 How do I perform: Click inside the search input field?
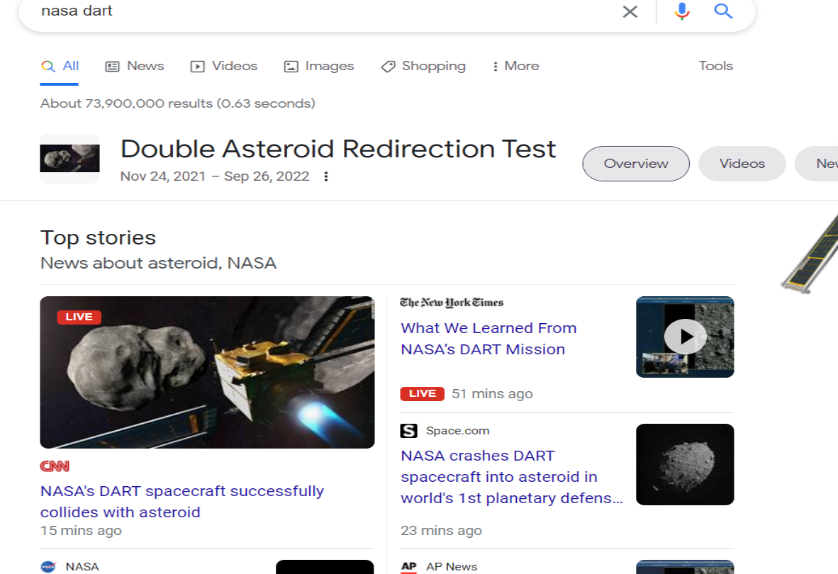(284, 11)
